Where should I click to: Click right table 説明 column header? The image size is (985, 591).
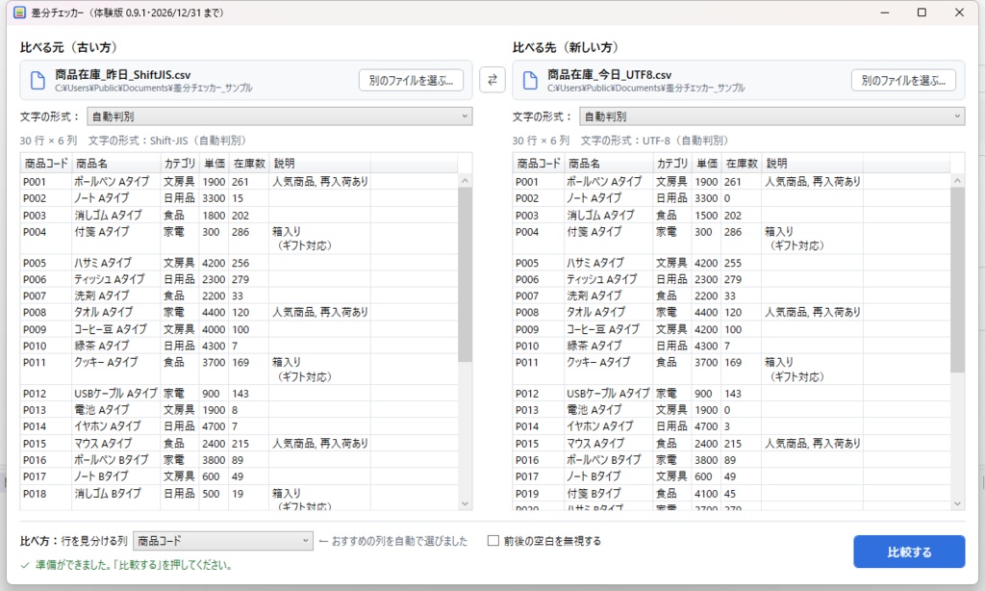[x=812, y=164]
